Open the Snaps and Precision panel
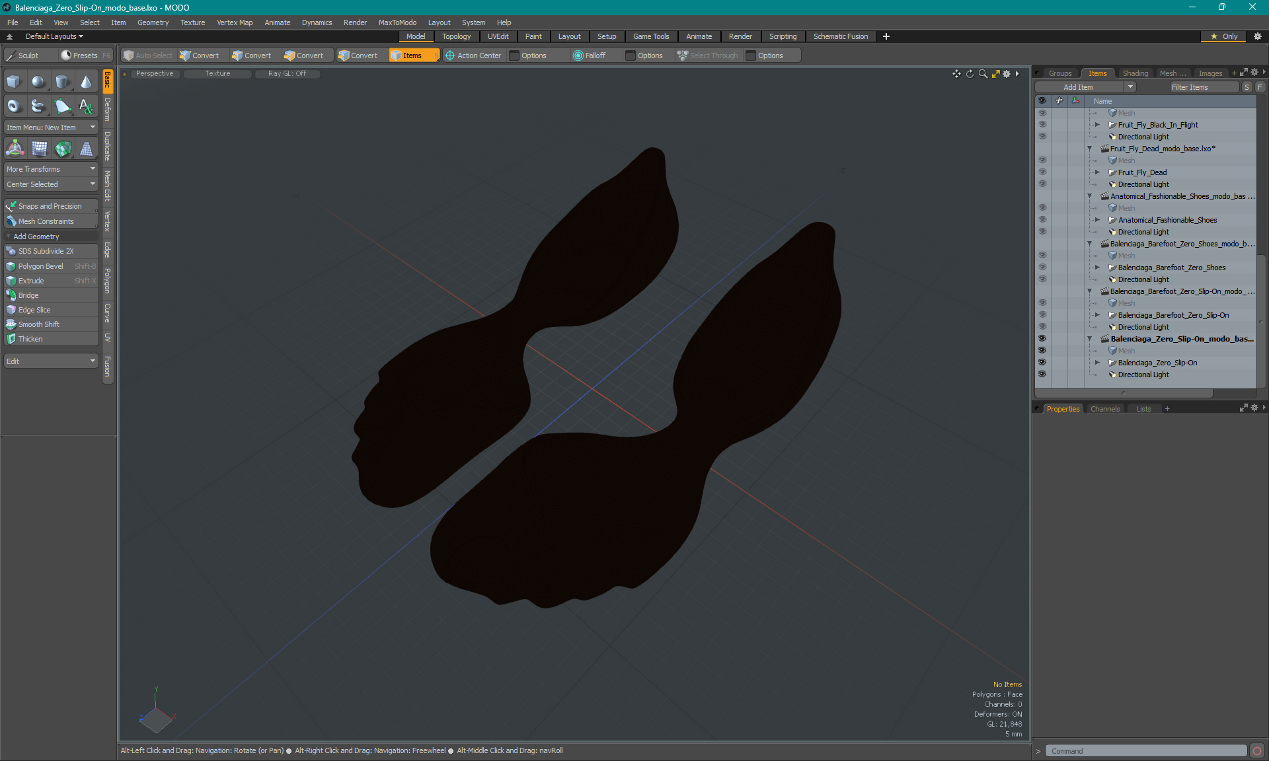 (x=50, y=205)
